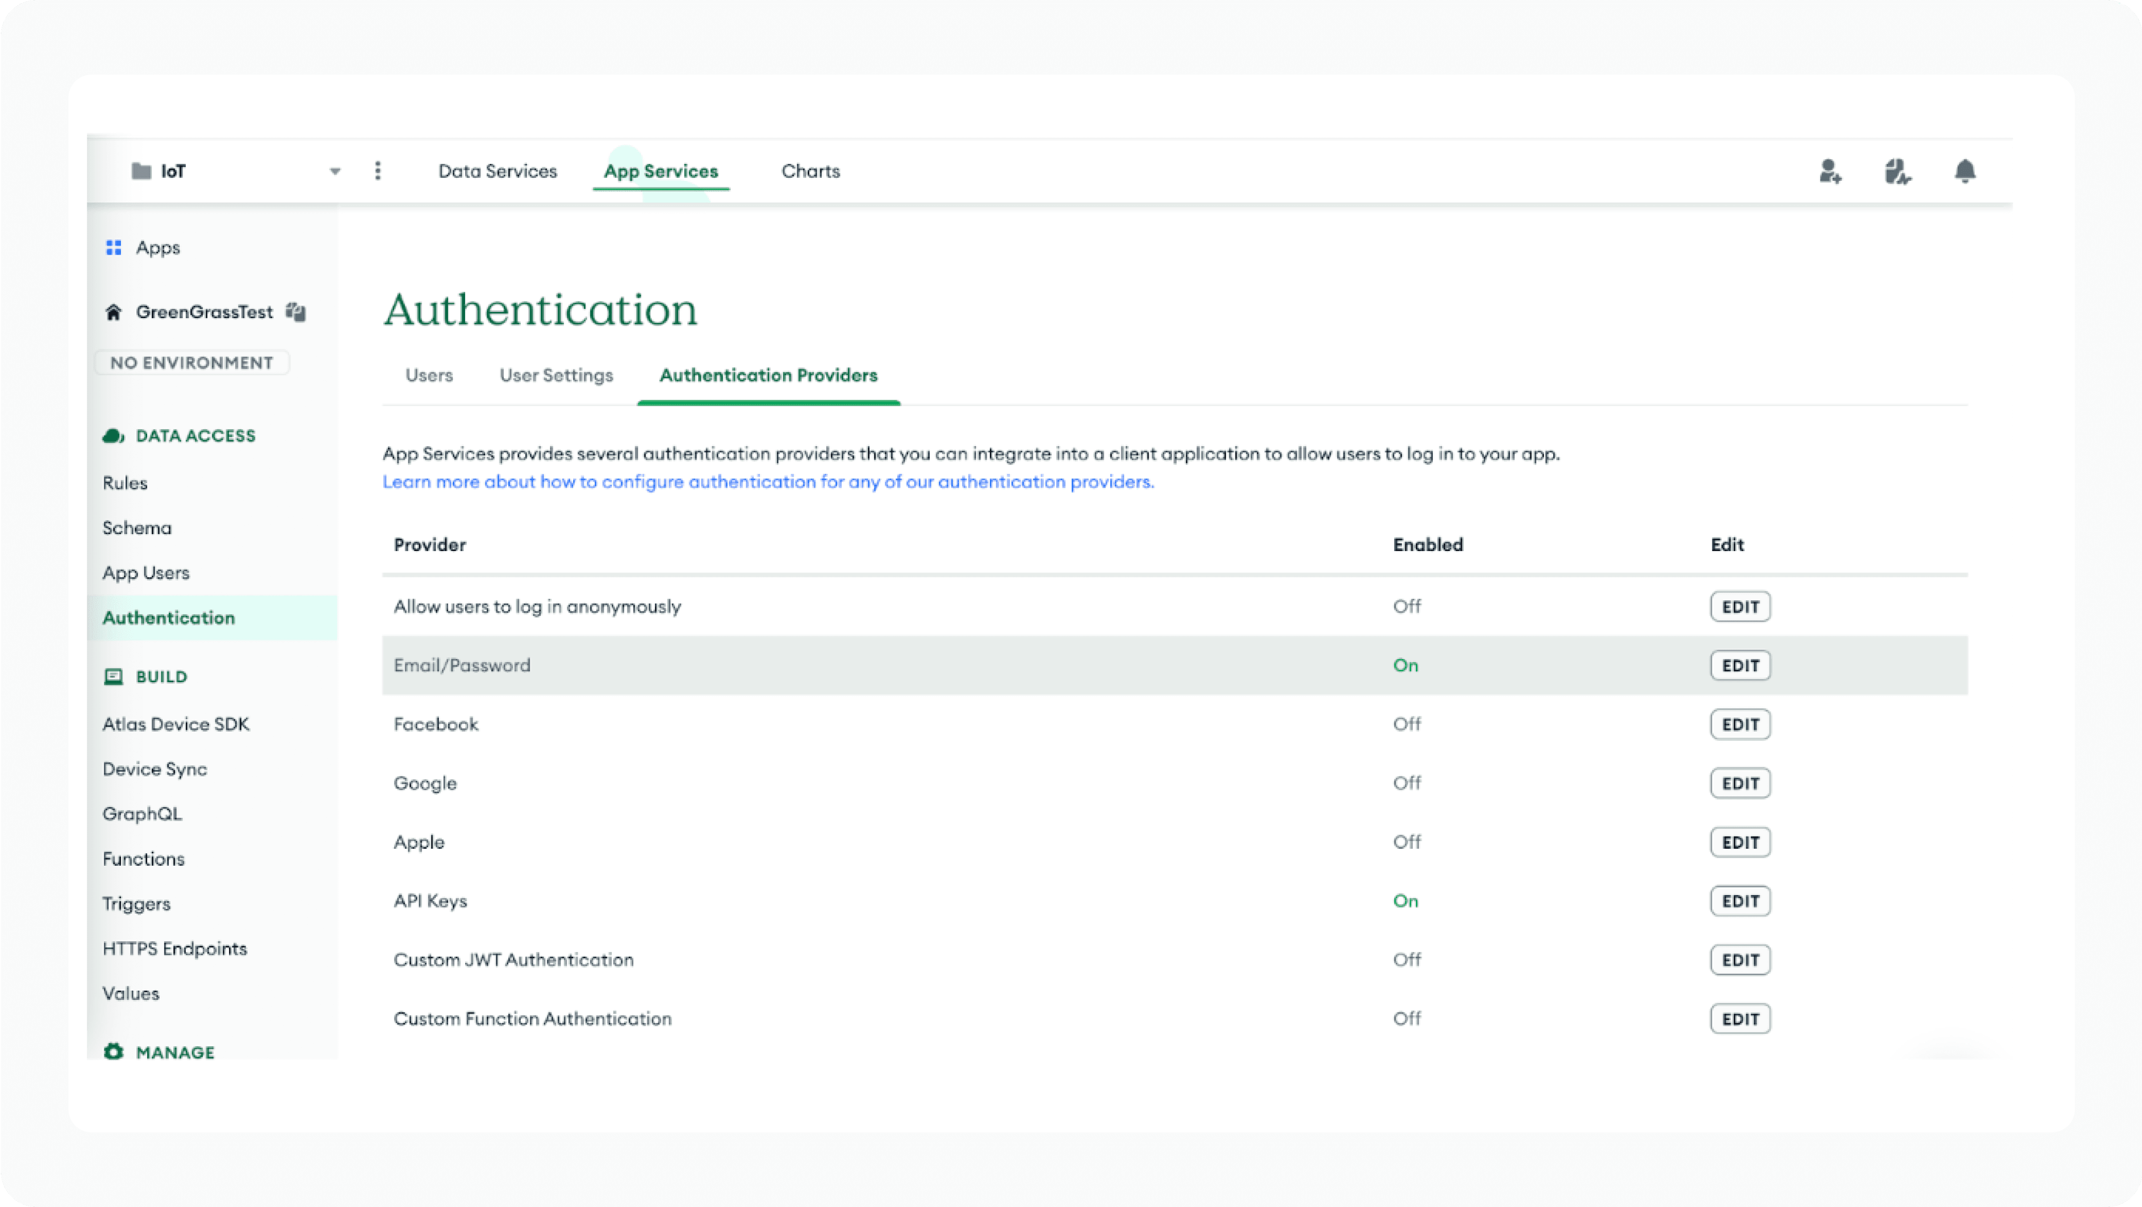Edit the Facebook provider

tap(1740, 725)
